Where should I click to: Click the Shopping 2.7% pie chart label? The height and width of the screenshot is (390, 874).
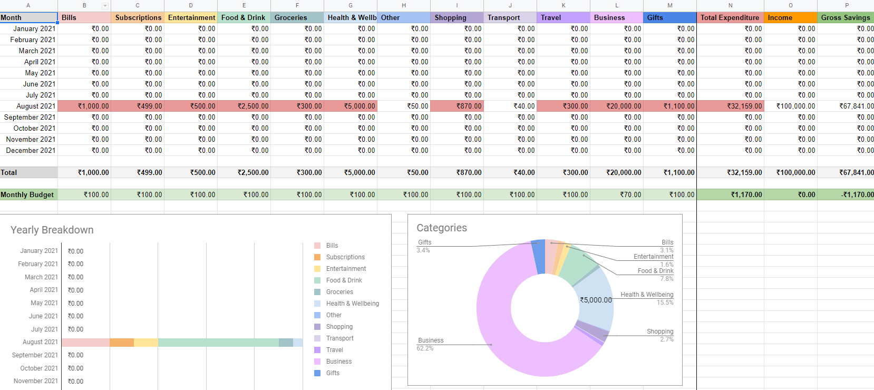660,335
